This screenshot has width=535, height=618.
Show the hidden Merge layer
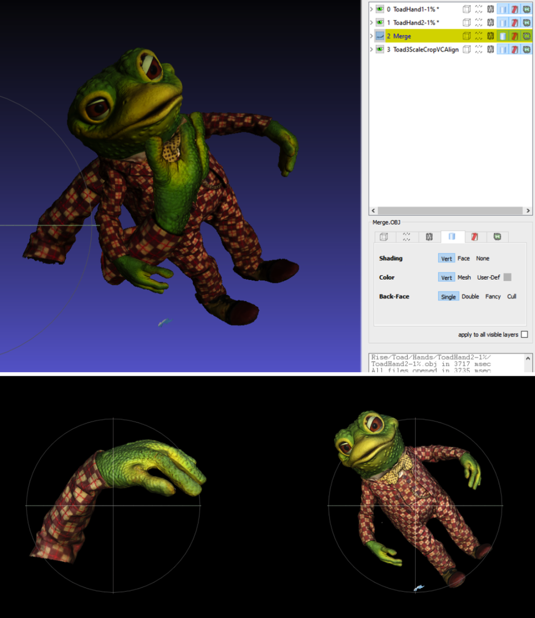tap(380, 36)
